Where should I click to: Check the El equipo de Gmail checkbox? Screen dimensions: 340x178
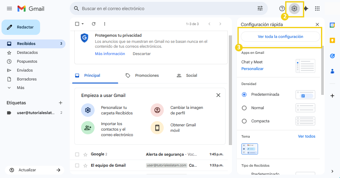coord(77,165)
